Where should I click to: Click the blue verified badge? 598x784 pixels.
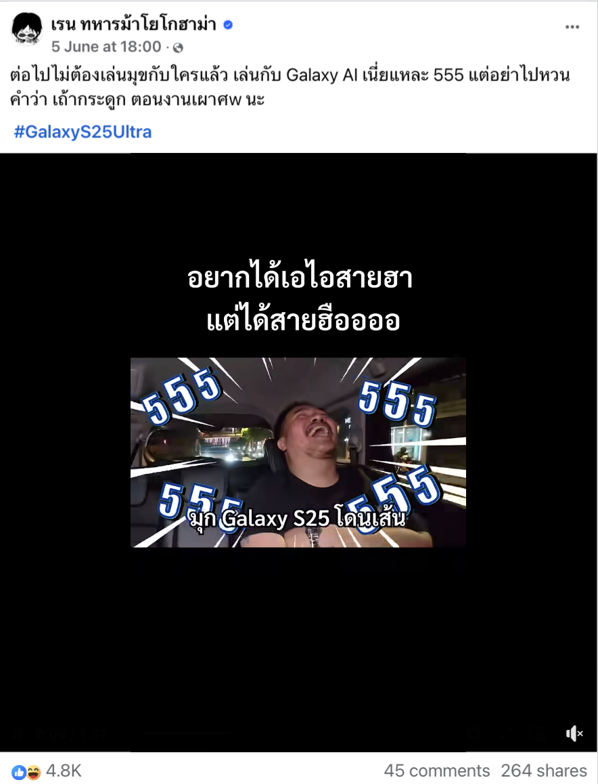[228, 25]
